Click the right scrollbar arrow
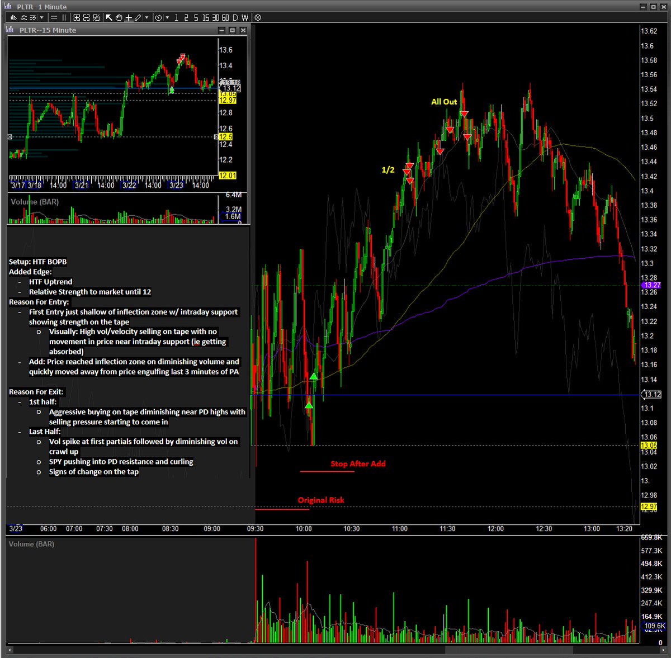 pyautogui.click(x=664, y=650)
